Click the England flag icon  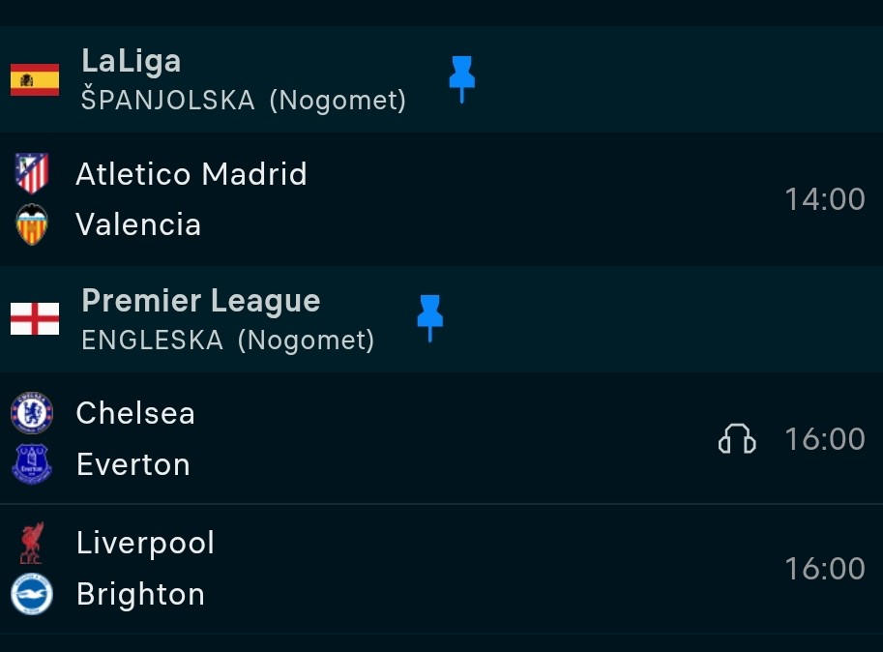[x=35, y=318]
